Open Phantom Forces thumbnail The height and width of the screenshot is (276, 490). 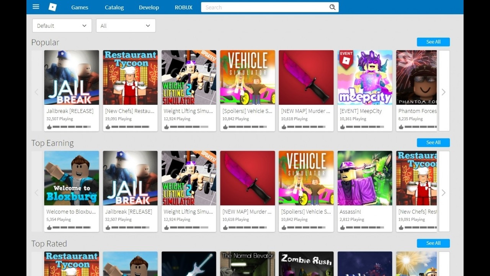tap(416, 77)
